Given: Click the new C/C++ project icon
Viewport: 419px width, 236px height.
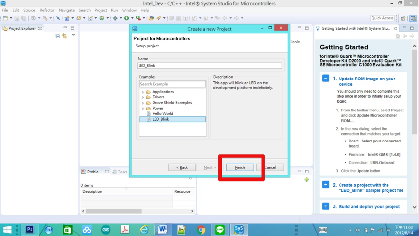Looking at the screenshot, I should [x=67, y=18].
